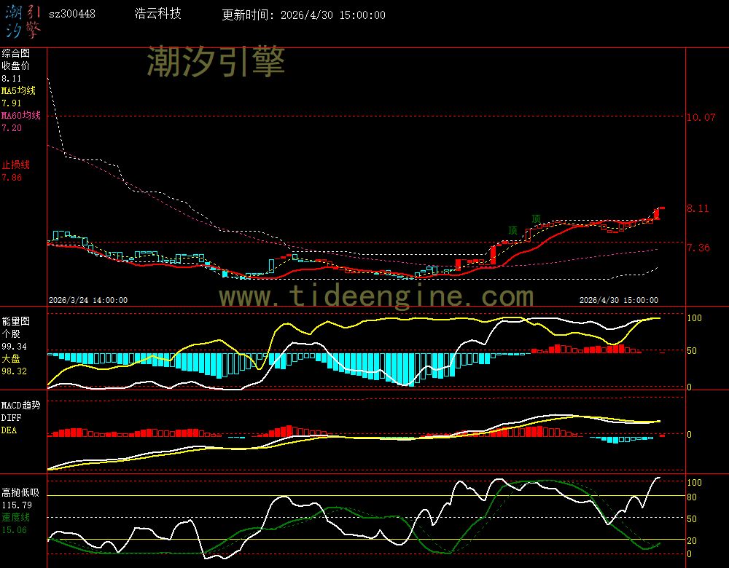Toggle the MA5均线 legend entry
Viewport: 729px width, 568px height.
click(x=18, y=90)
